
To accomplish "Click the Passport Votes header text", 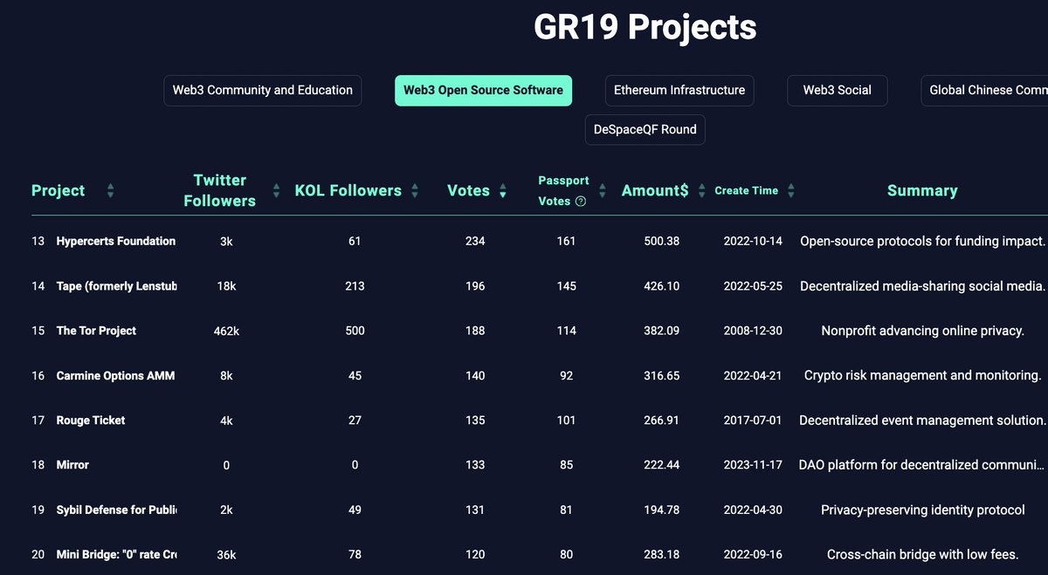I will click(x=563, y=190).
